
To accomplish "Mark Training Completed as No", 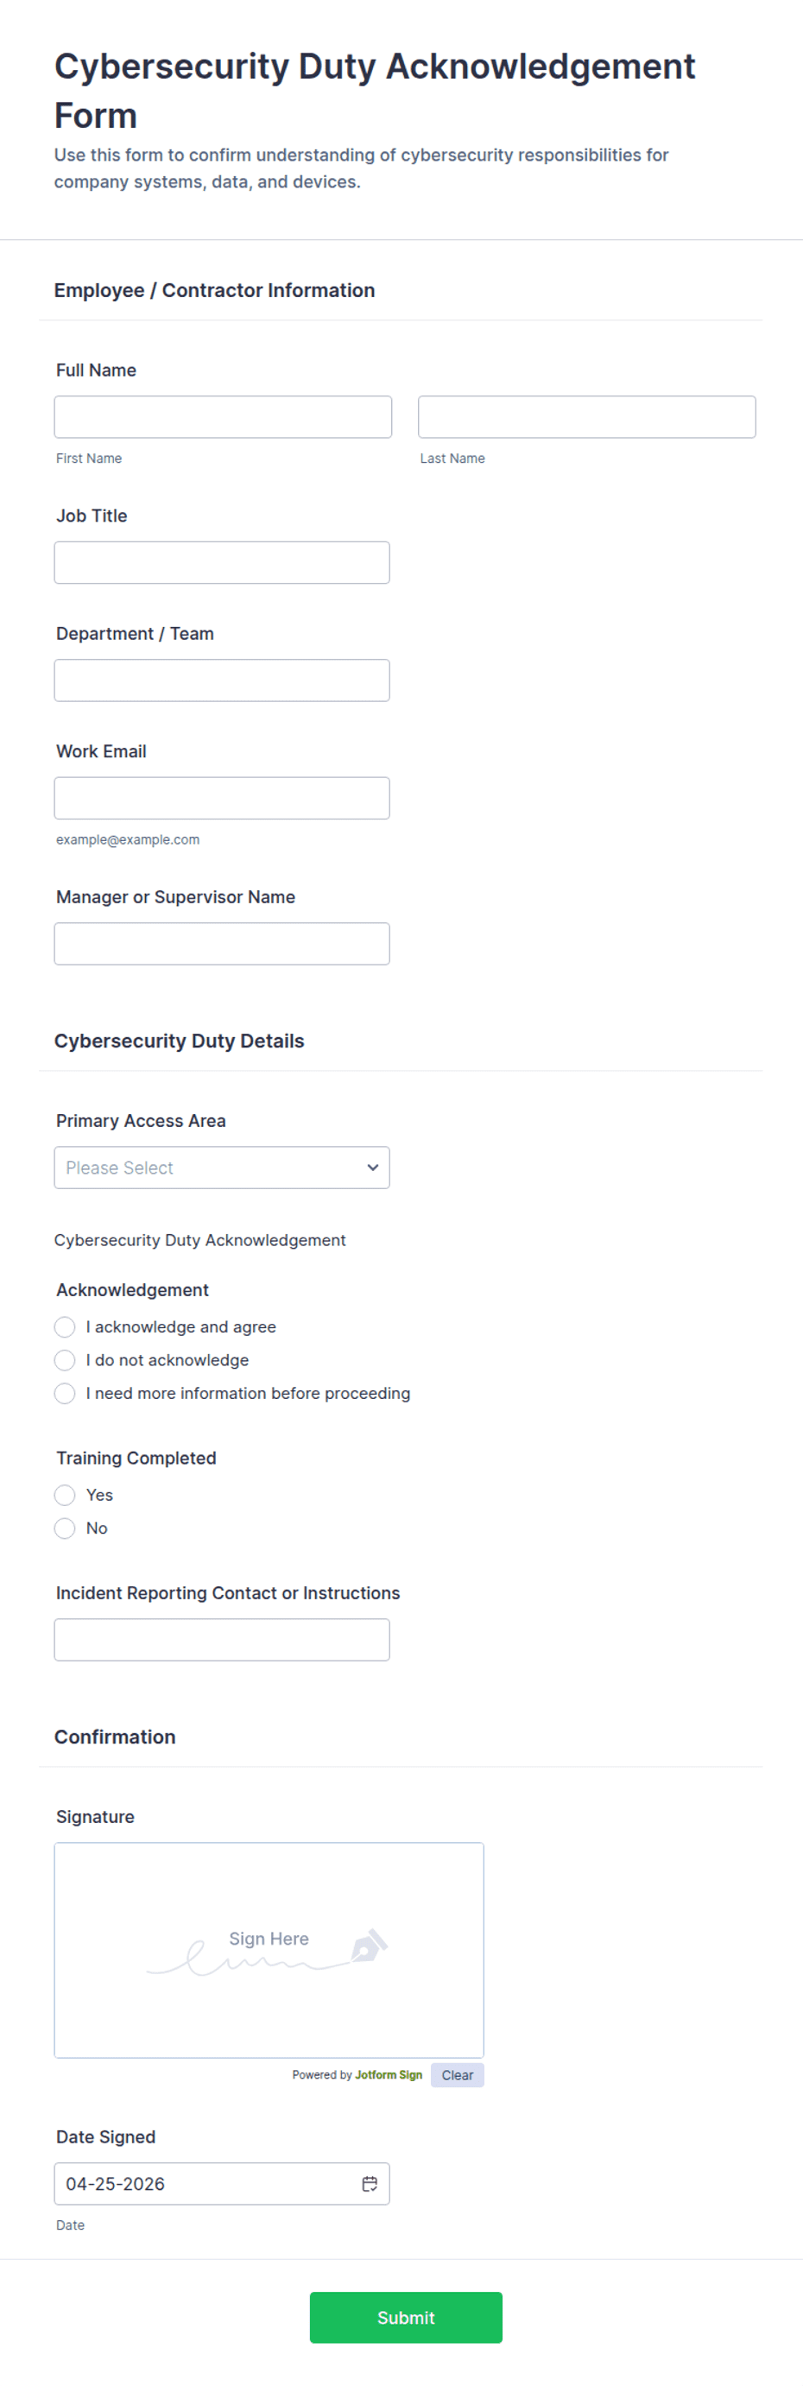I will [x=65, y=1528].
